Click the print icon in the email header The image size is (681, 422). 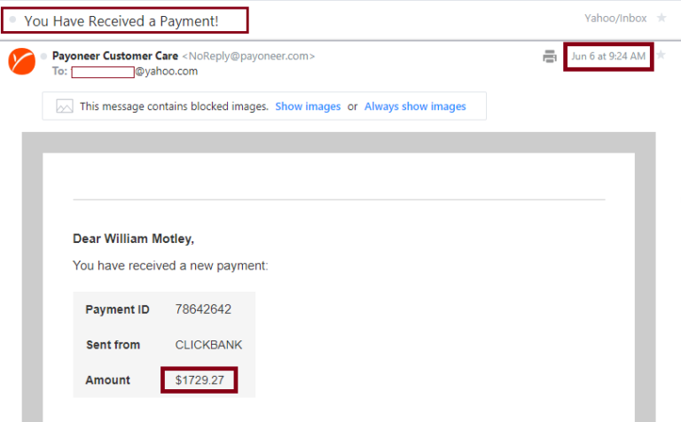click(x=550, y=56)
